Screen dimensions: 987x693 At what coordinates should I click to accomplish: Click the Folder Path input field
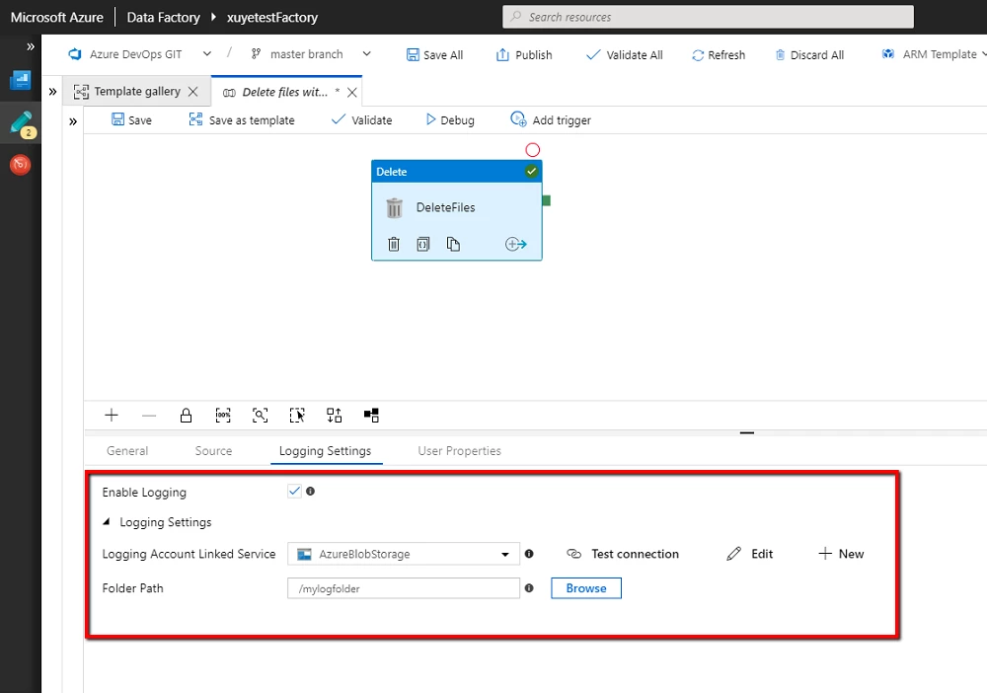pos(404,588)
